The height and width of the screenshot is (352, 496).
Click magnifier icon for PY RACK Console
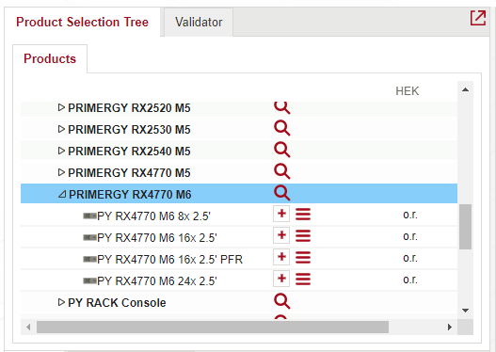pyautogui.click(x=281, y=301)
